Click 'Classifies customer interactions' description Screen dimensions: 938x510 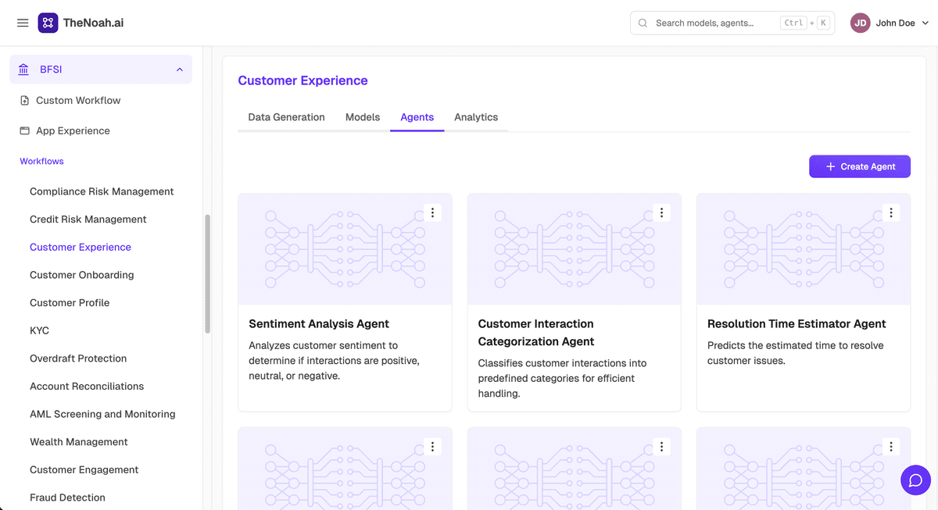(563, 378)
